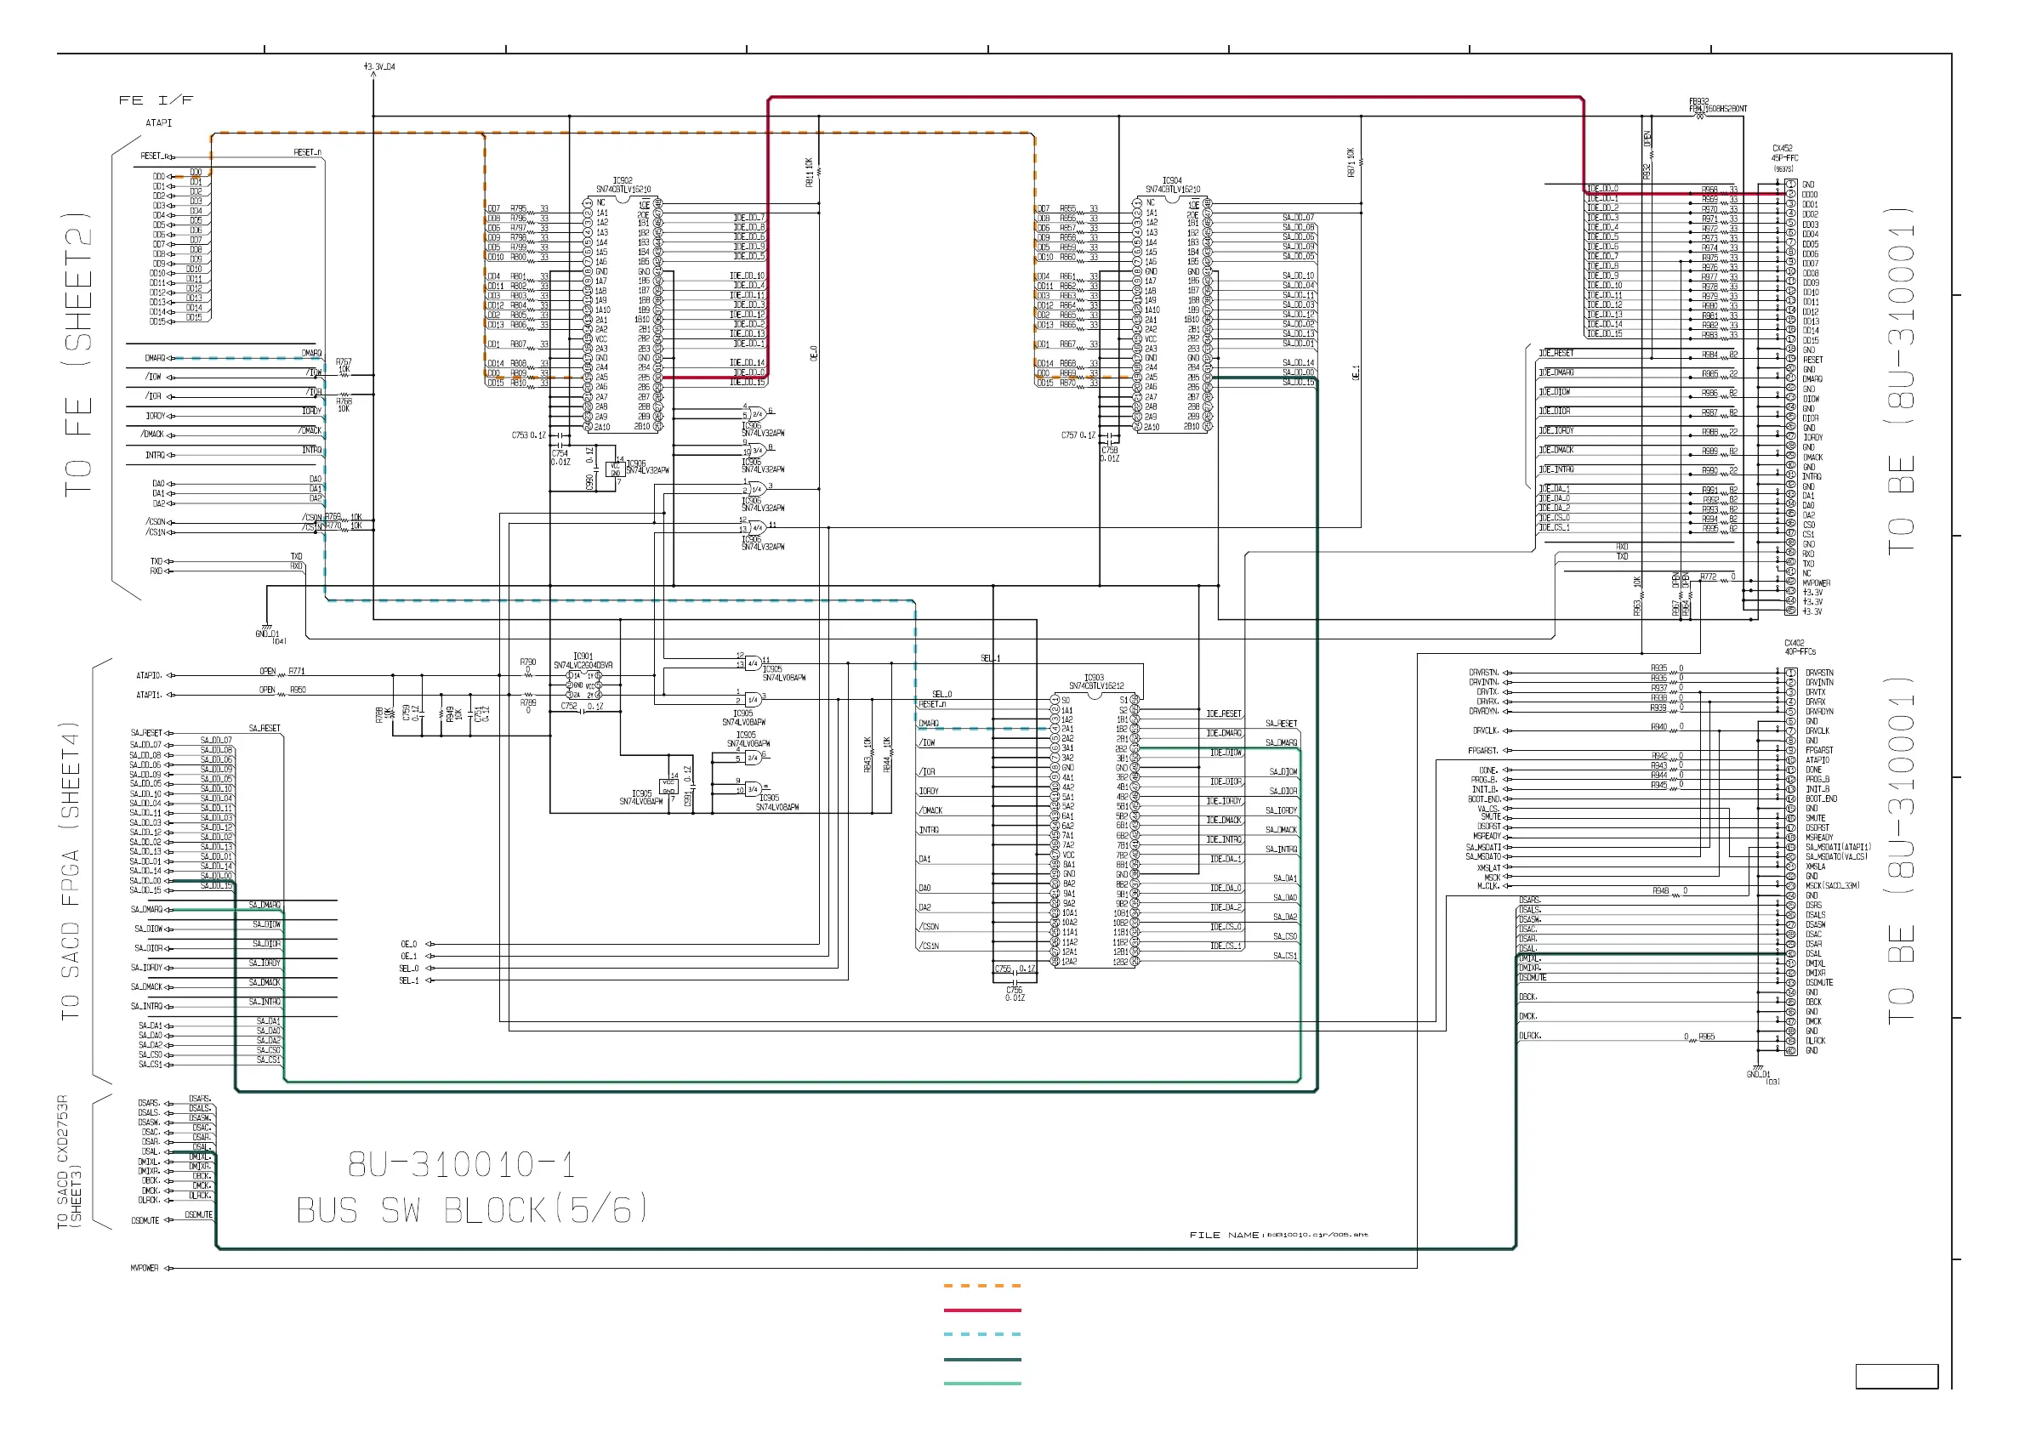Click the red solid legend line
This screenshot has width=2025, height=1432.
981,1310
